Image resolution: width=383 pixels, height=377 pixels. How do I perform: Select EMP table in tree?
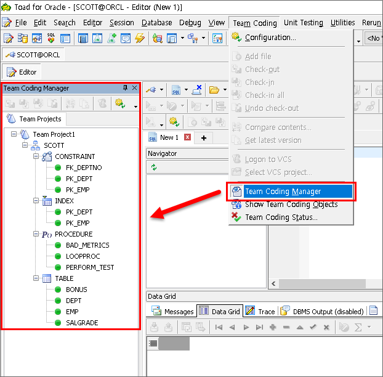tap(72, 312)
